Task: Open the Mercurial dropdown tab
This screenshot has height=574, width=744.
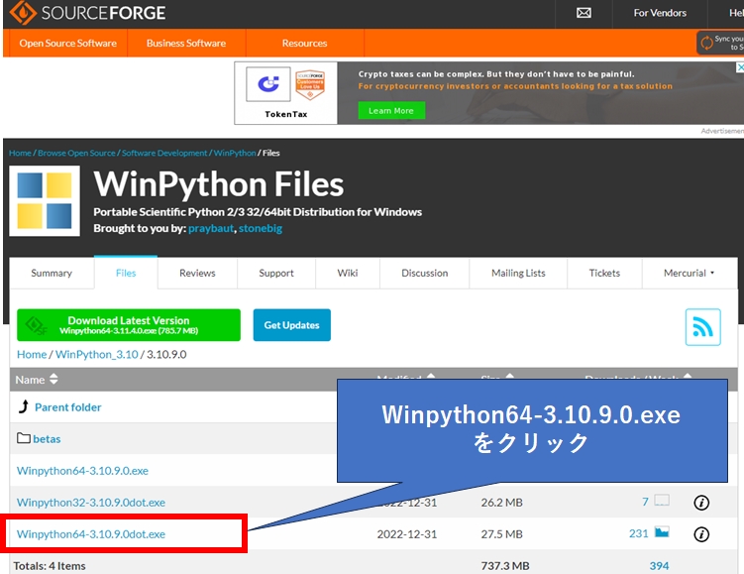Action: click(x=689, y=273)
